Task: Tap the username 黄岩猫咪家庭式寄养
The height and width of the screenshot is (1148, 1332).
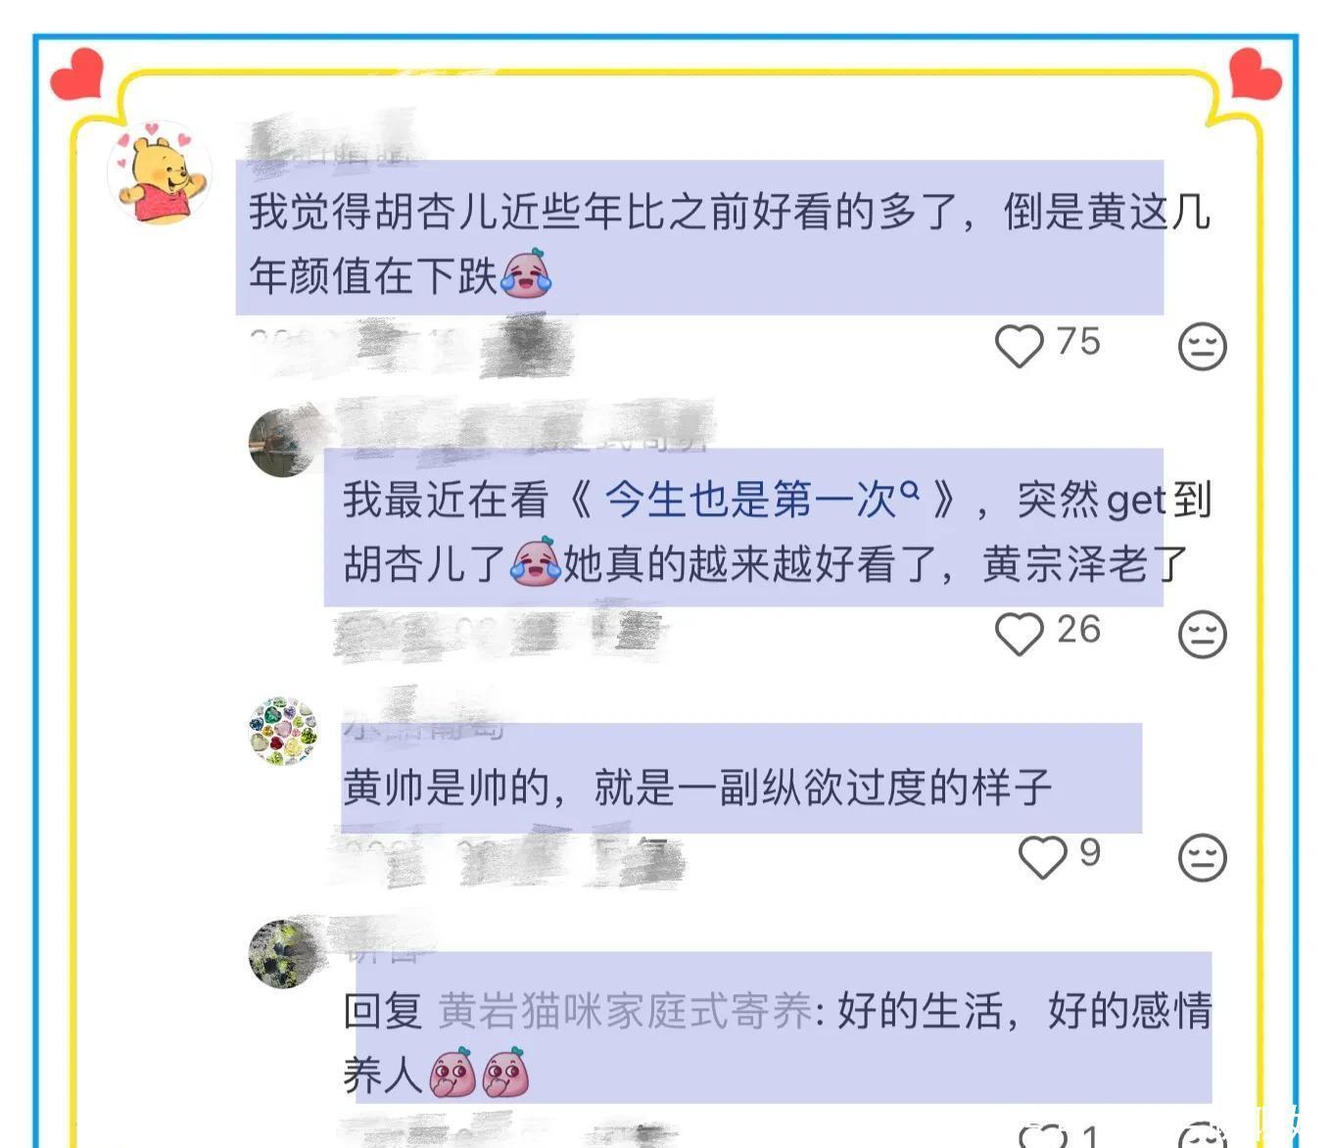Action: tap(625, 1011)
